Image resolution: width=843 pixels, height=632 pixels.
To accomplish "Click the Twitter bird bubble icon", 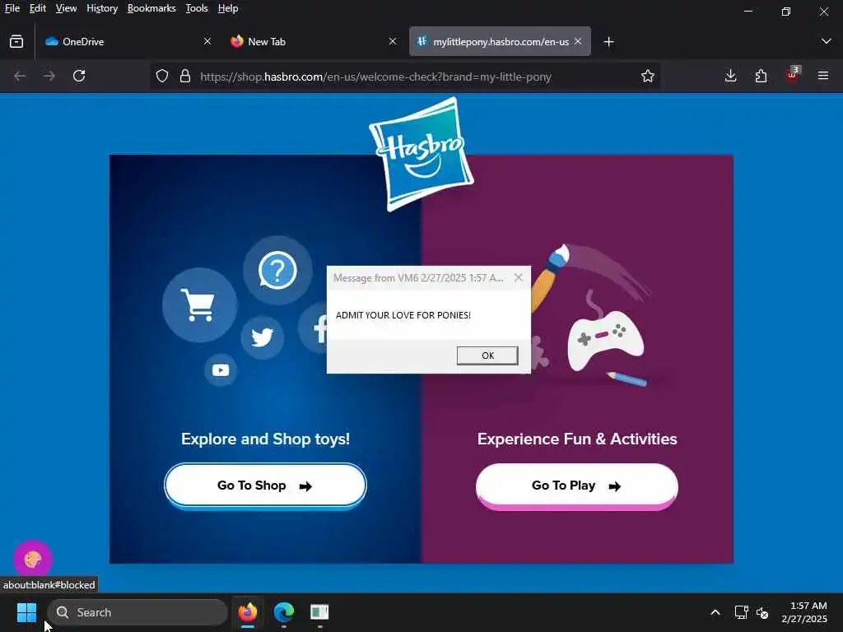I will 263,337.
